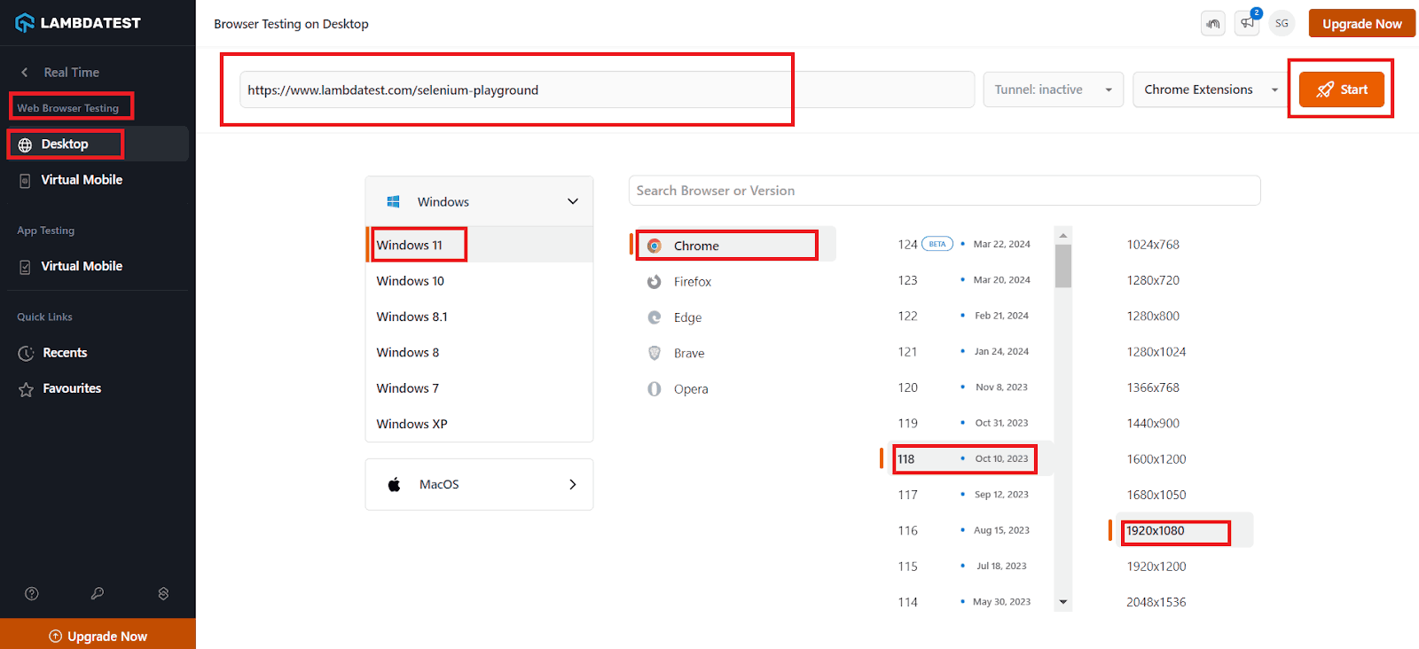Select resolution 1920x1200
Viewport: 1419px width, 649px height.
[x=1156, y=567]
